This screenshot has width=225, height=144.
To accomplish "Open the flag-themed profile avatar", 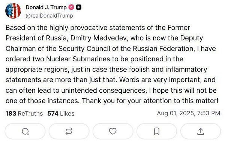I will click(13, 11).
